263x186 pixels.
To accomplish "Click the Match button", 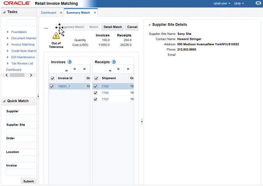I will tap(94, 27).
